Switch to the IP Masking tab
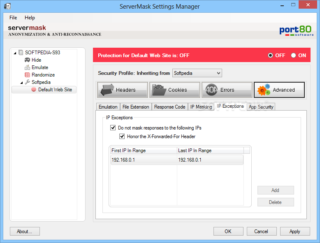 coord(201,107)
